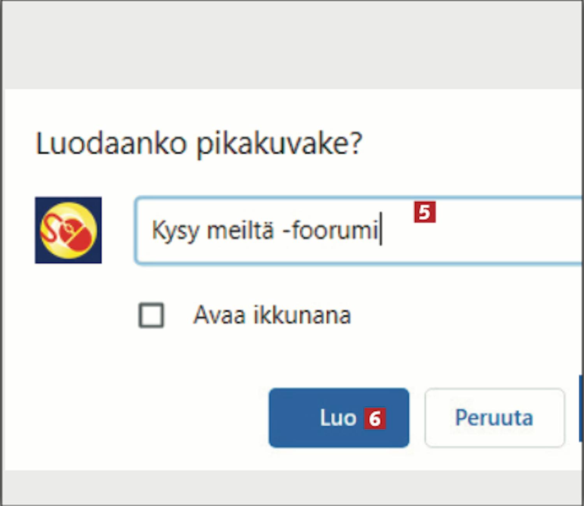Click the Kysy meiltä -foorumi text

click(x=265, y=230)
